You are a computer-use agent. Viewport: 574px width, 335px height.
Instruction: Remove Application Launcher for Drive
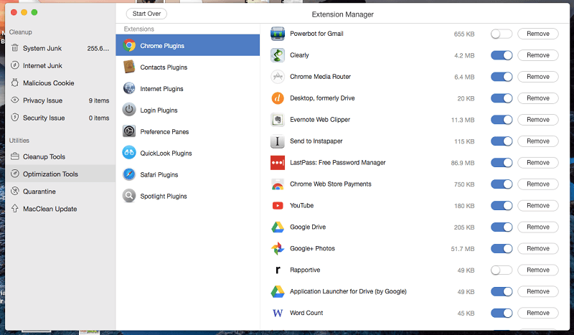pos(537,291)
